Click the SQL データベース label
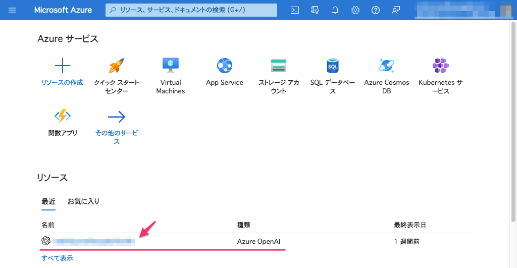The width and height of the screenshot is (517, 268). coord(332,87)
